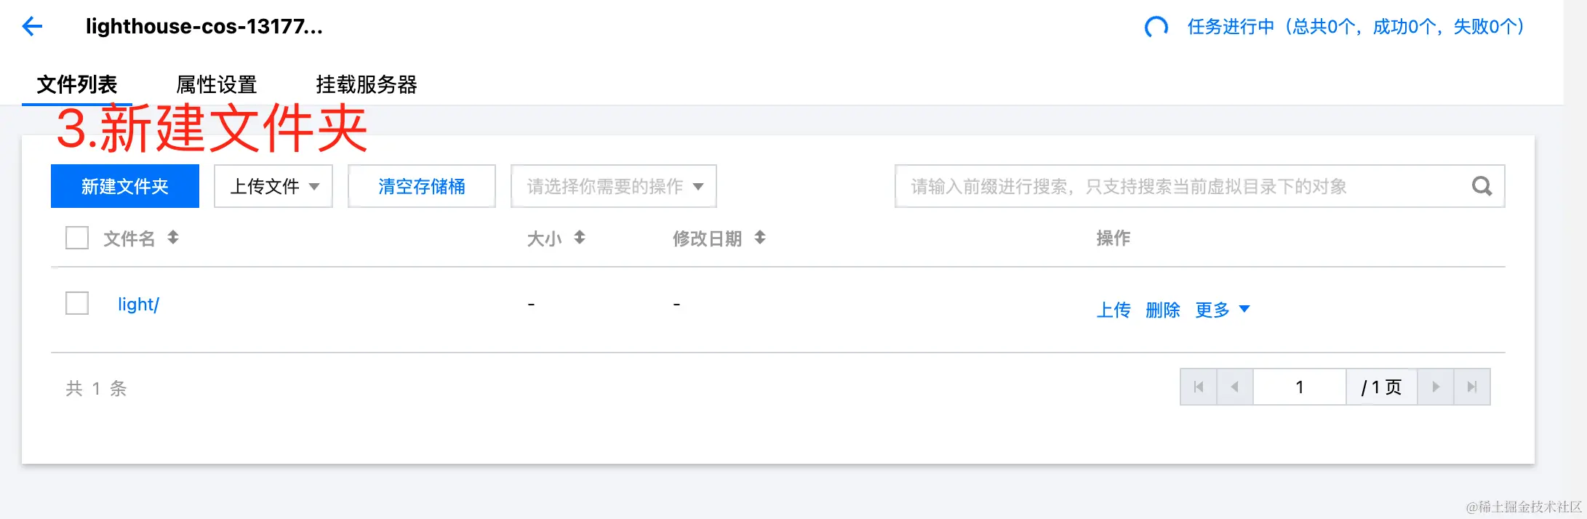Viewport: 1587px width, 519px height.
Task: Click the task progress spinner icon
Action: point(1155,26)
